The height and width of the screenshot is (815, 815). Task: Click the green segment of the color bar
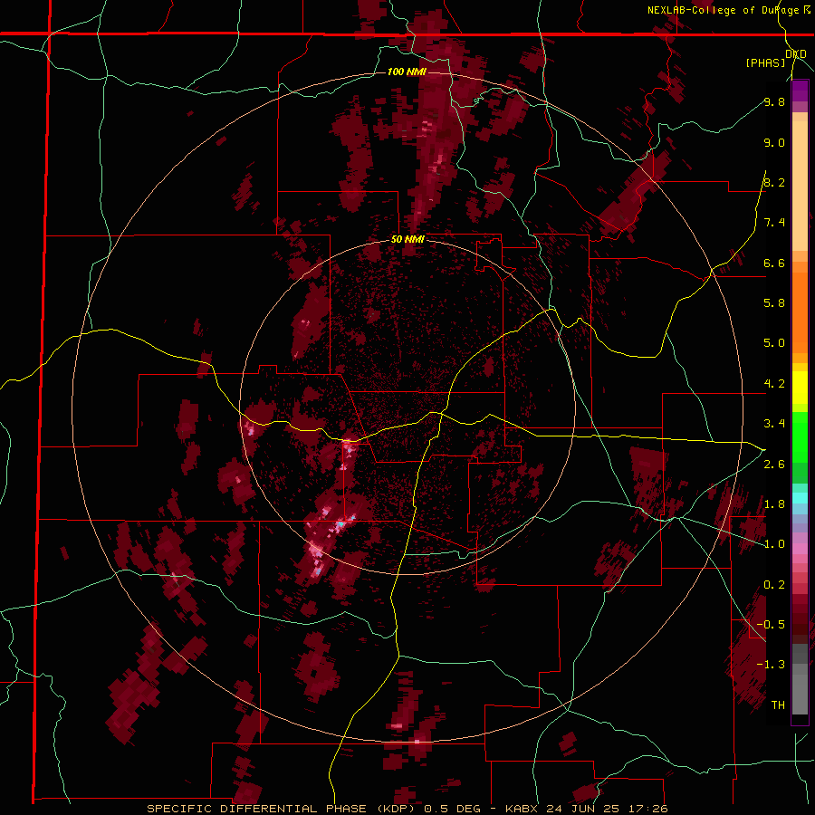800,436
